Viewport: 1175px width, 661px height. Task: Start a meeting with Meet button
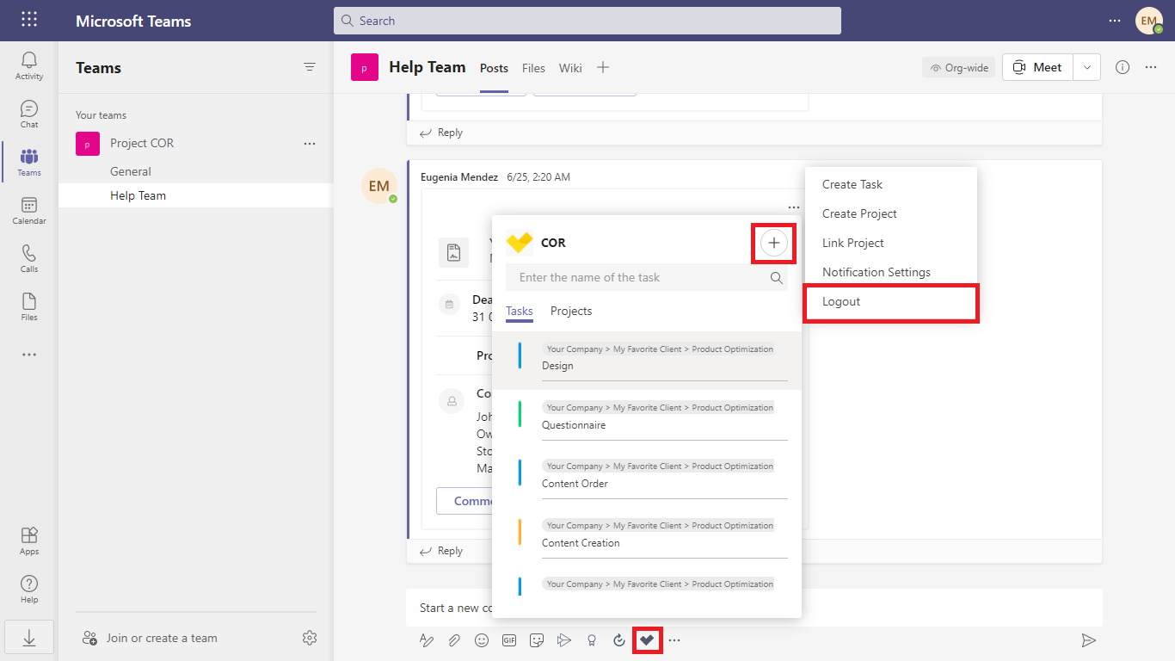(x=1037, y=67)
